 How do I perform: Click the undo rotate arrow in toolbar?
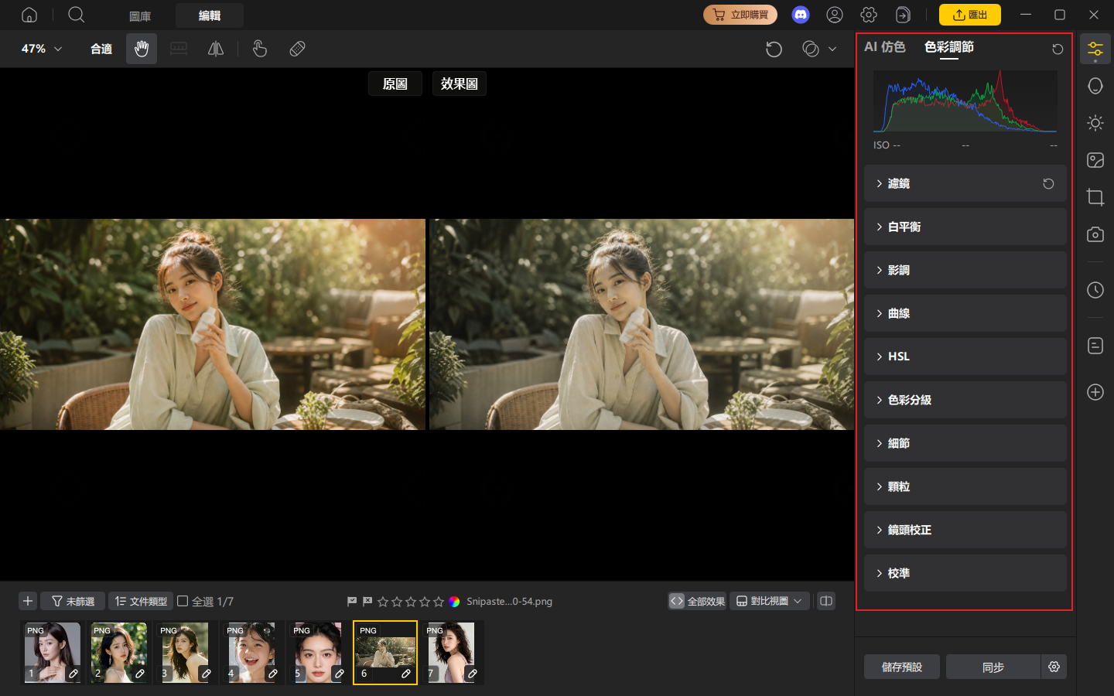[x=774, y=49]
